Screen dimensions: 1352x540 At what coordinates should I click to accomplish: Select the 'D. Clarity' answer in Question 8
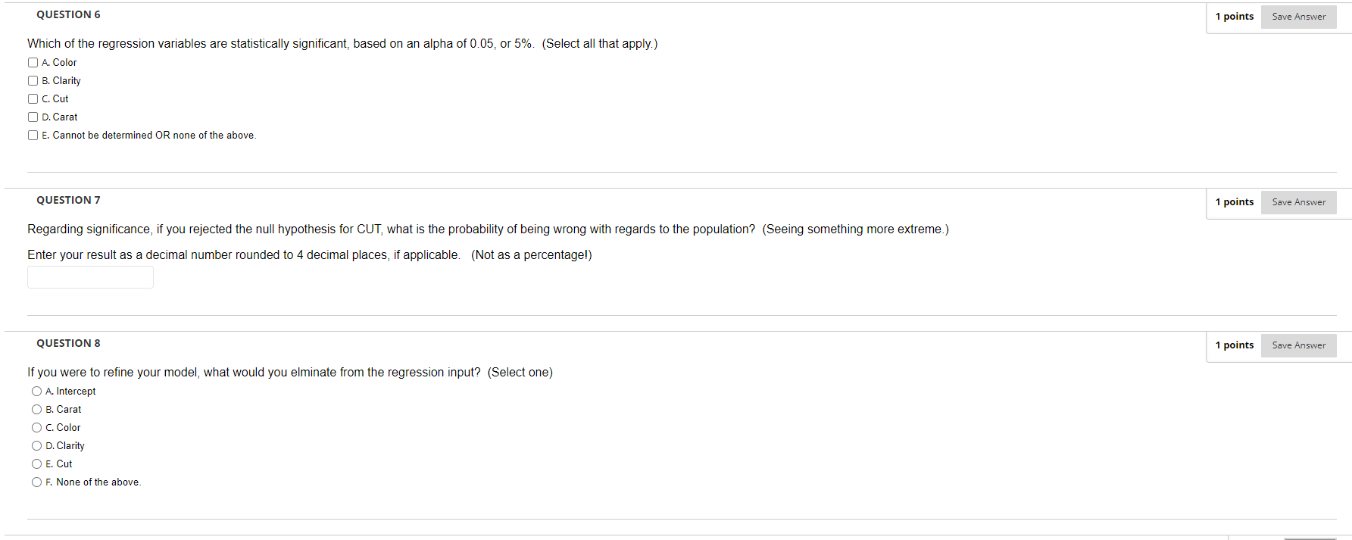point(36,445)
